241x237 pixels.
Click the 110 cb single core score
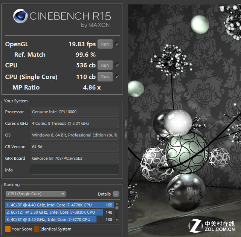(86, 77)
